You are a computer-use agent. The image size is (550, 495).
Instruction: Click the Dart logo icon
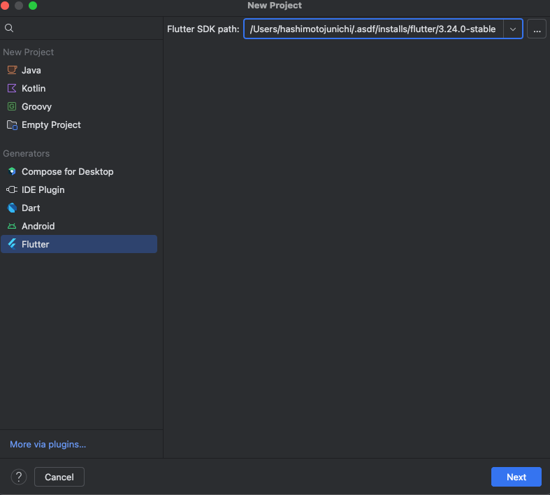tap(12, 208)
